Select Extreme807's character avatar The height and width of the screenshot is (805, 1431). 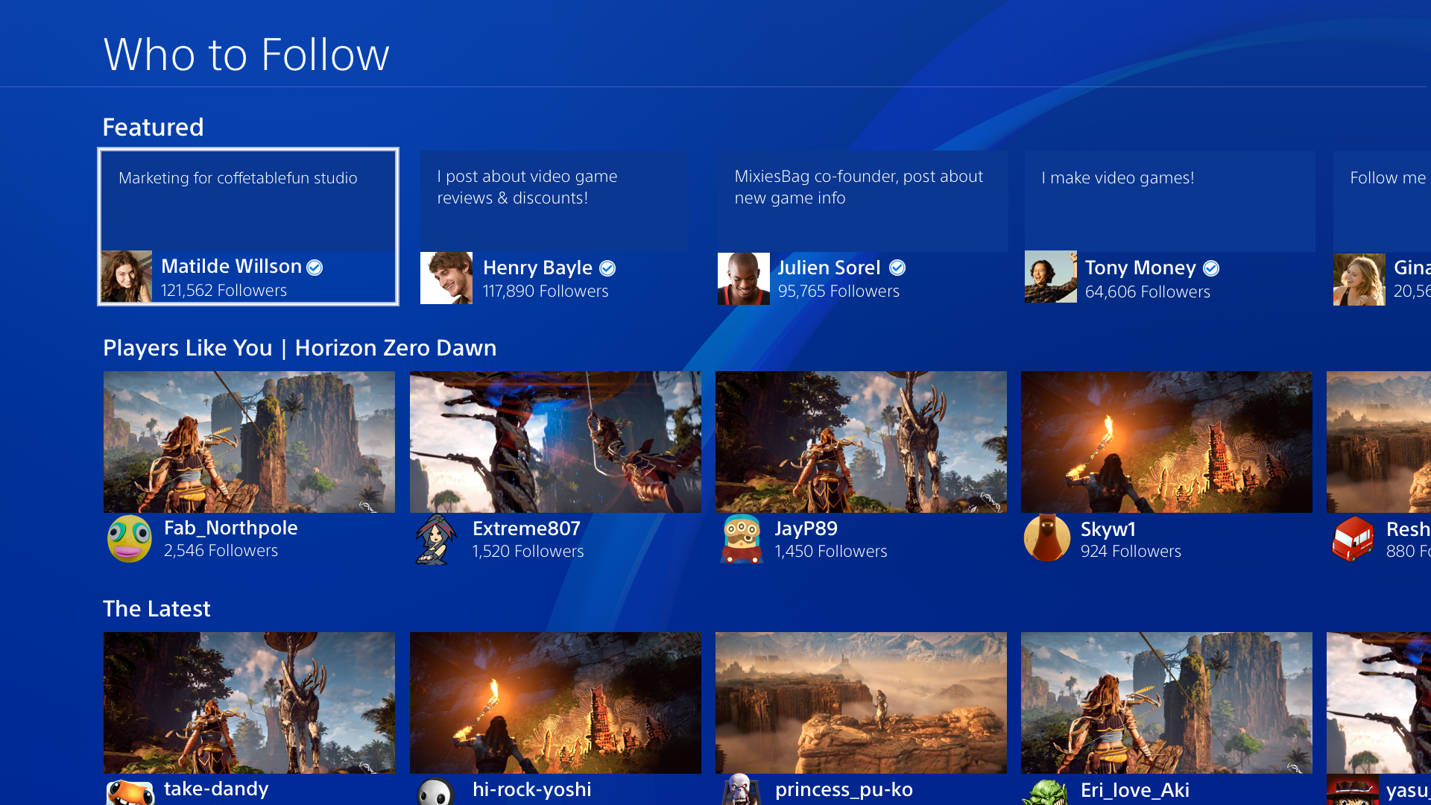tap(435, 539)
